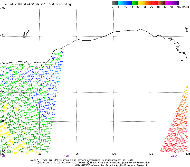The width and height of the screenshot is (190, 167).
Task: Click the NOAA/NESDIS Center credit line
Action: tap(111, 165)
